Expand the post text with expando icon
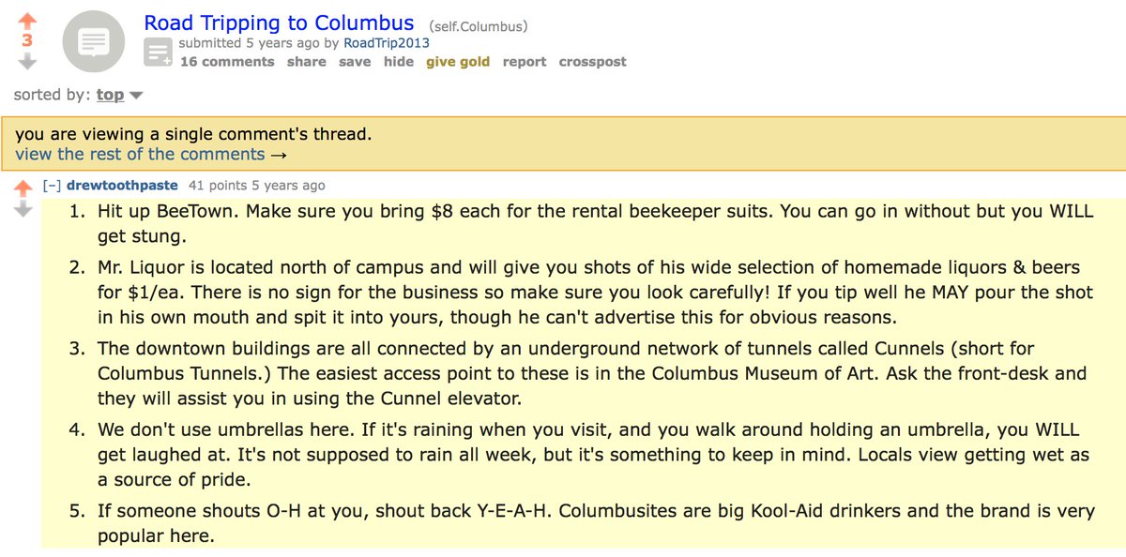The image size is (1126, 557). coord(157,53)
